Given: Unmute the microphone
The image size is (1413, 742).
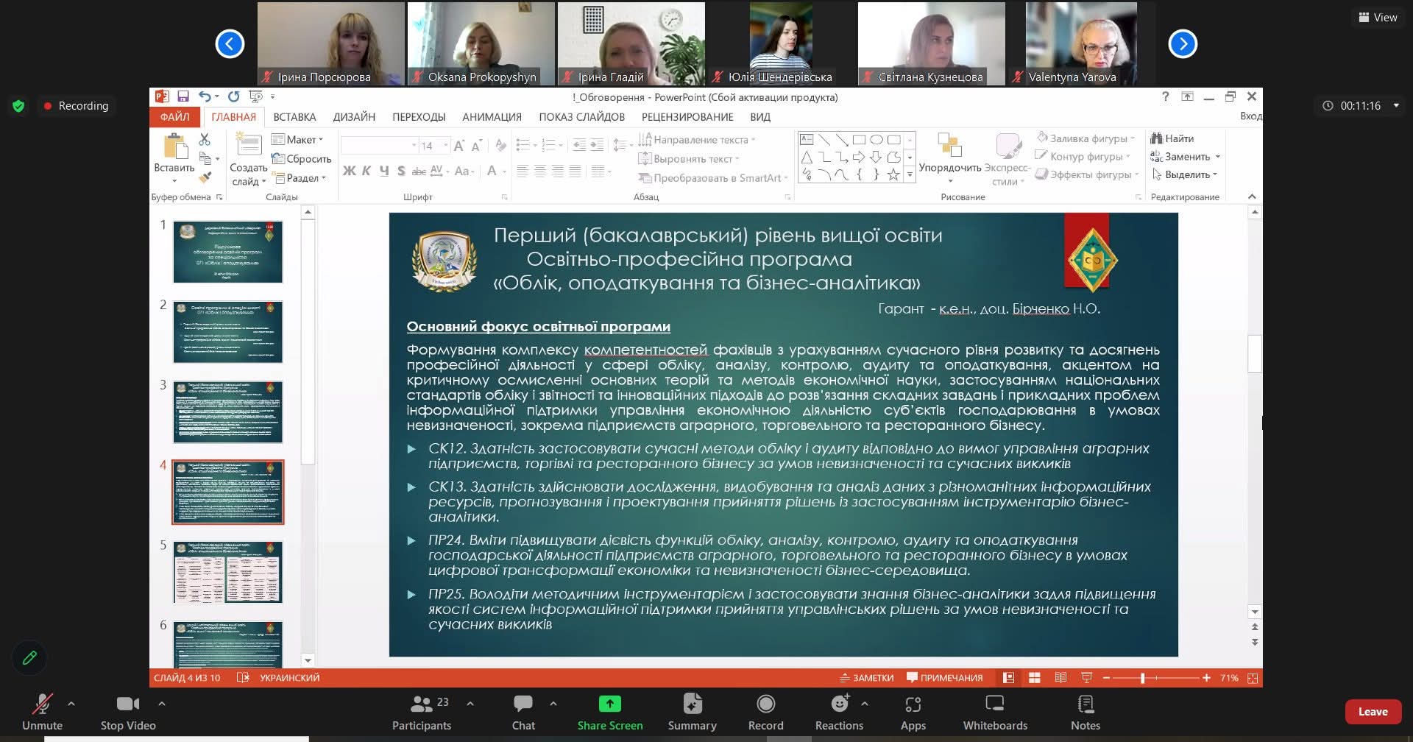Looking at the screenshot, I should 42,712.
